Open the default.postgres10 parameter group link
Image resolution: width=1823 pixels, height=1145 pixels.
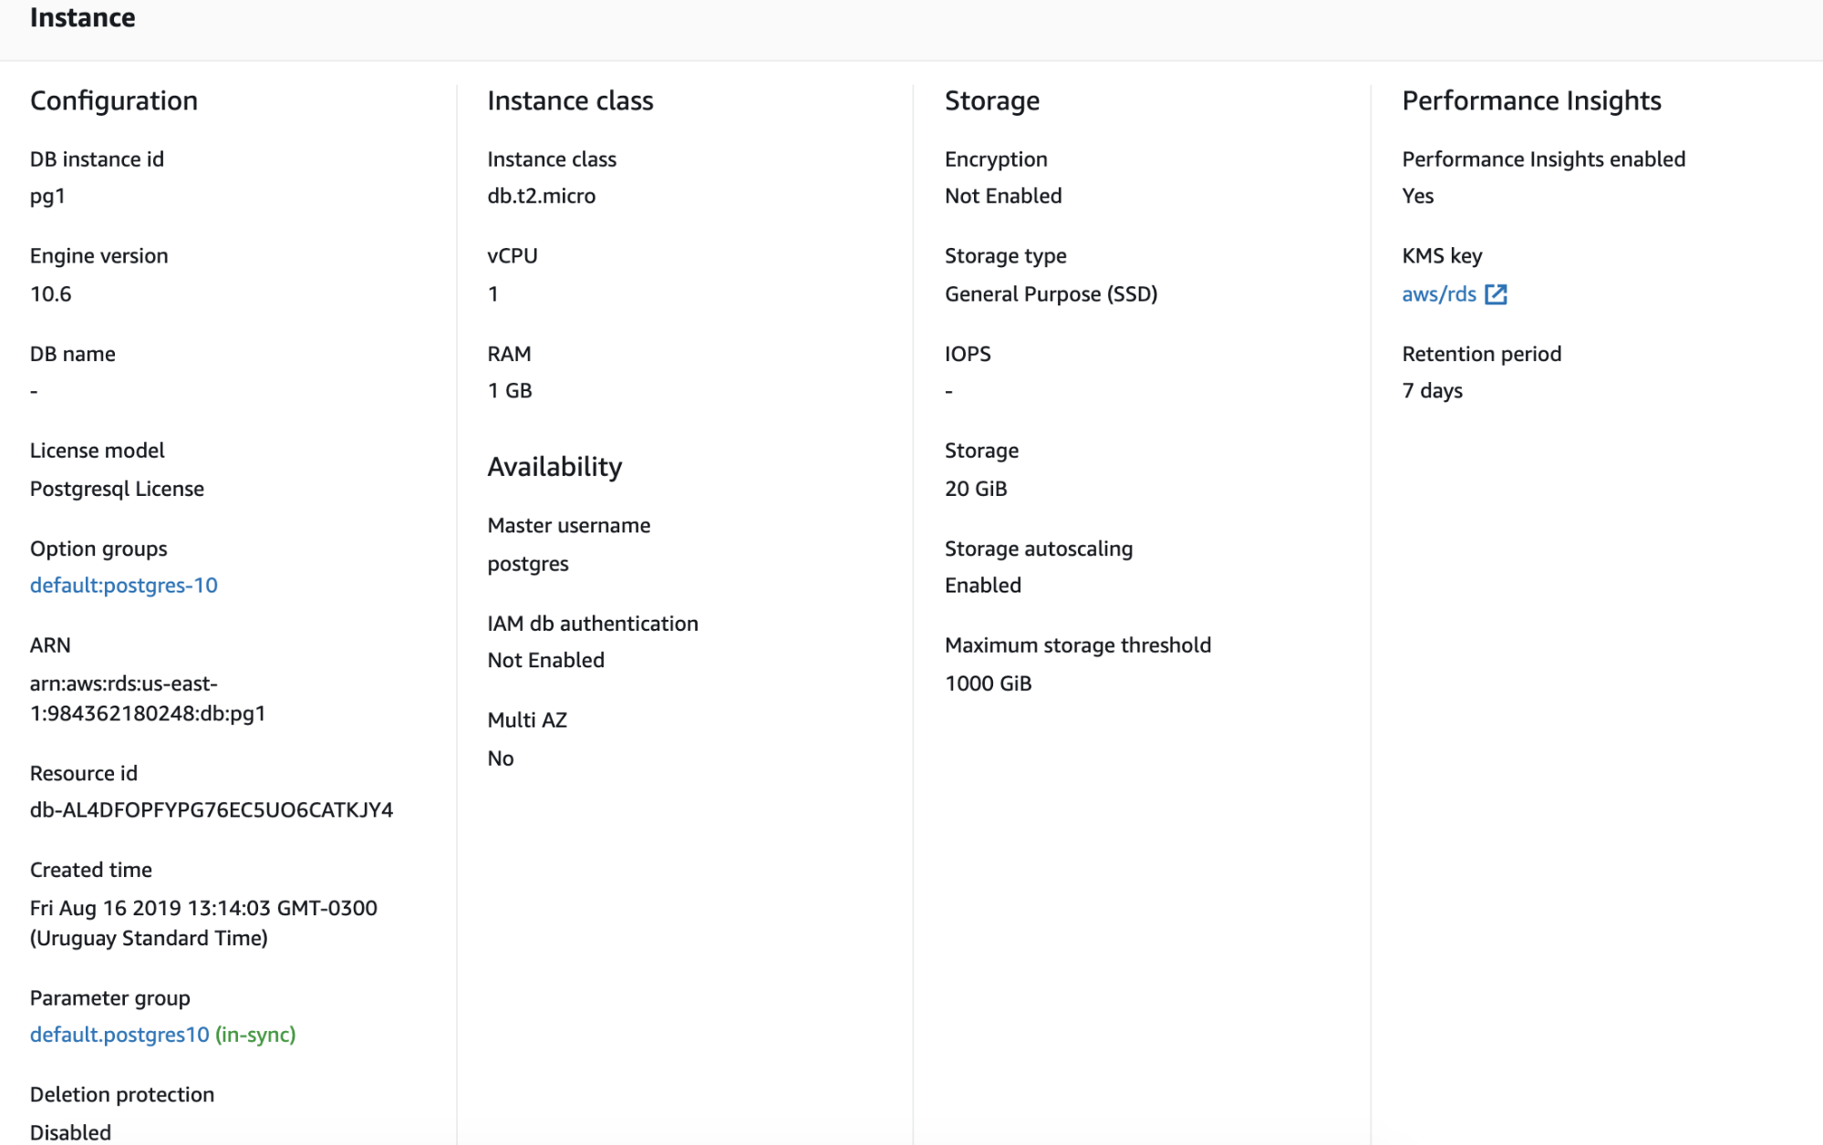point(119,1035)
